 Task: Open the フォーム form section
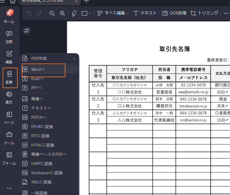click(x=9, y=159)
